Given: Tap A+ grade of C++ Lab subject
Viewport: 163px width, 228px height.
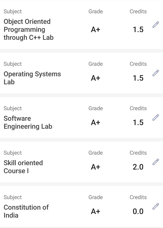Looking at the screenshot, I should [x=95, y=30].
